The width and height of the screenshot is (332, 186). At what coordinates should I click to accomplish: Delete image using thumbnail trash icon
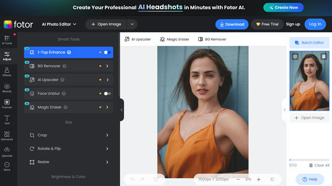(x=324, y=56)
